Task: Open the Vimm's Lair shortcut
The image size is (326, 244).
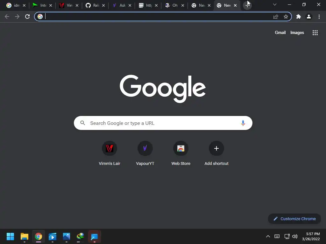Action: coord(110,153)
